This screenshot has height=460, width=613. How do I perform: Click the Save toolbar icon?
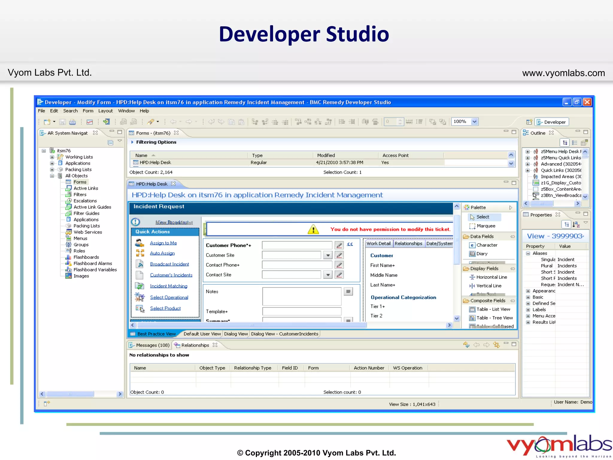62,122
